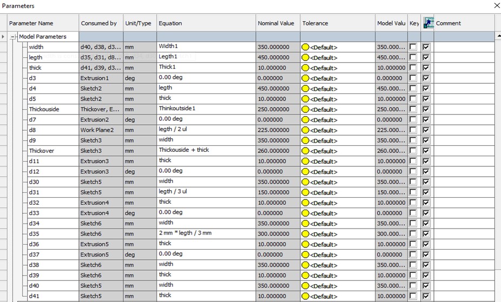
Task: Click the Export Parameter column header icon
Action: coord(429,23)
